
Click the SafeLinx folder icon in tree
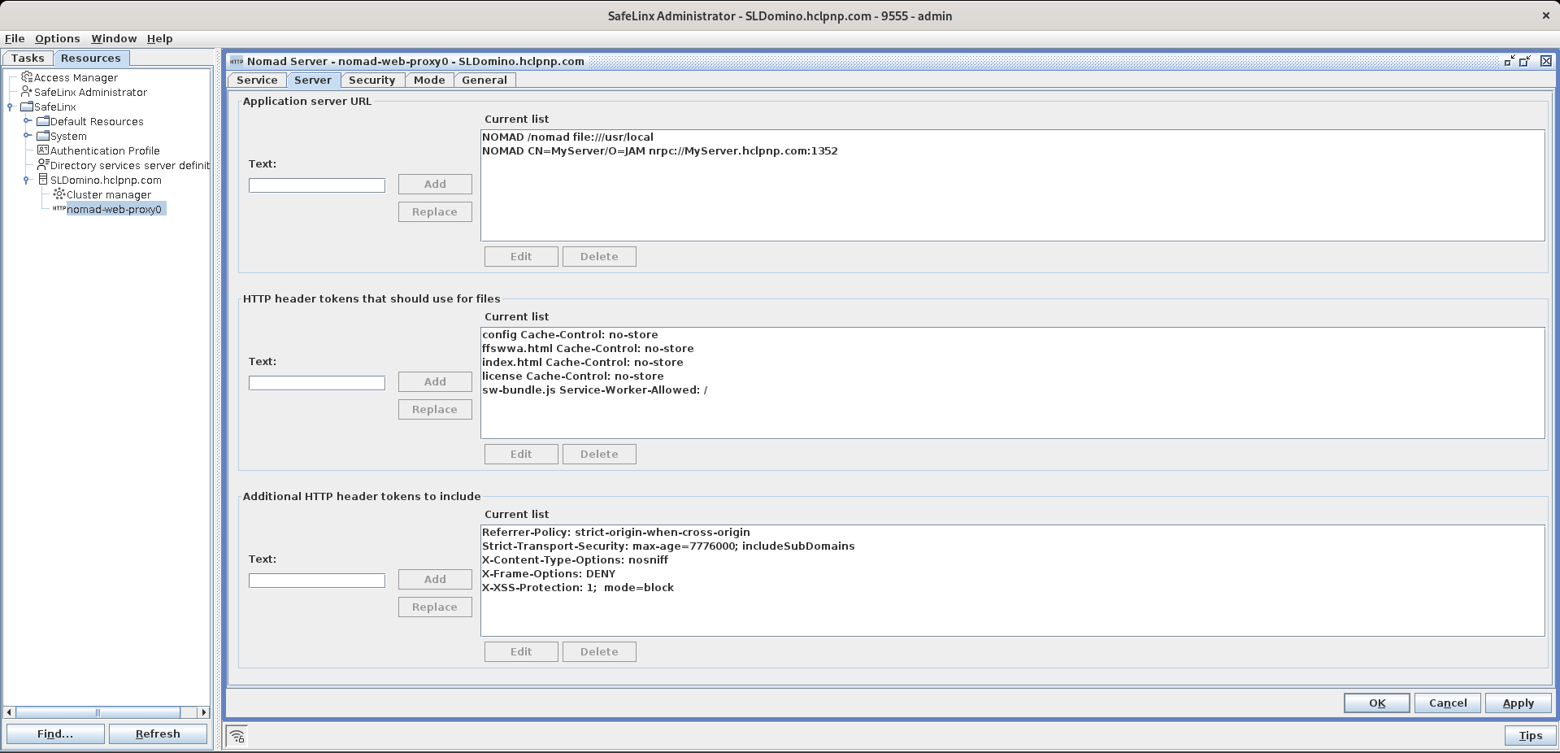tap(27, 107)
